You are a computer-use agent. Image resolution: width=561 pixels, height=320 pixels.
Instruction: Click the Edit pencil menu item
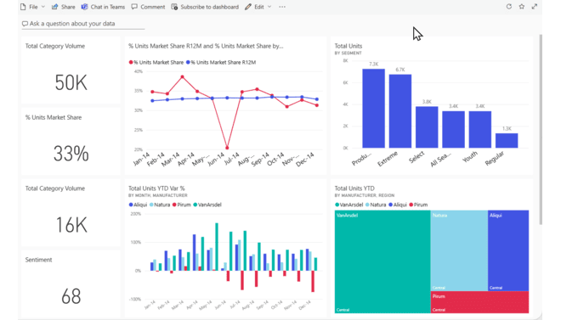click(254, 7)
